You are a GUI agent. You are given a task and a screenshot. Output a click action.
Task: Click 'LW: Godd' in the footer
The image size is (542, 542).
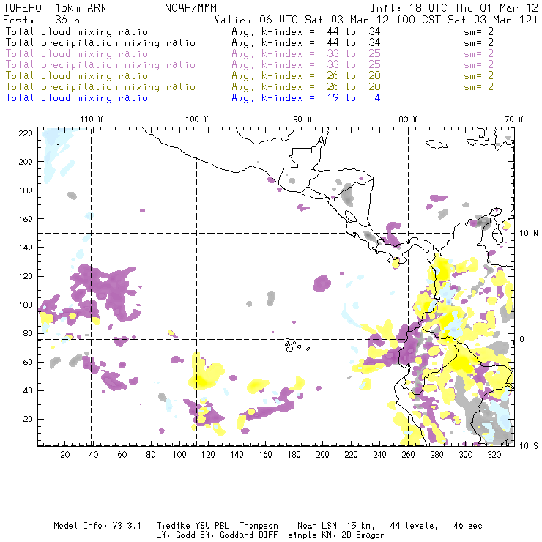point(176,535)
